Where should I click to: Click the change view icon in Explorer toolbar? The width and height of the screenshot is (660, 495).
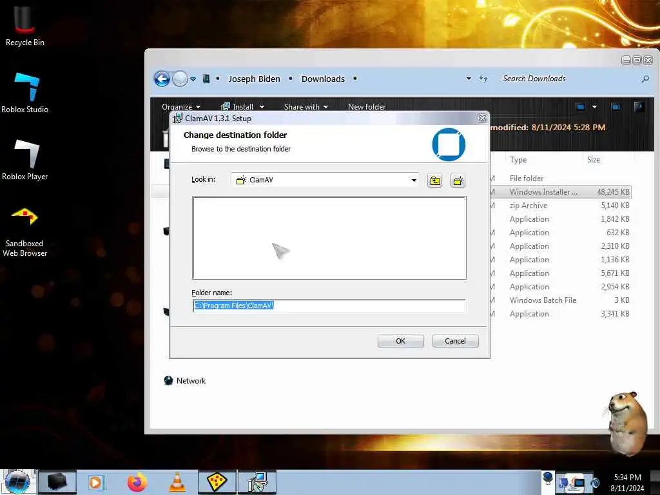pos(581,107)
